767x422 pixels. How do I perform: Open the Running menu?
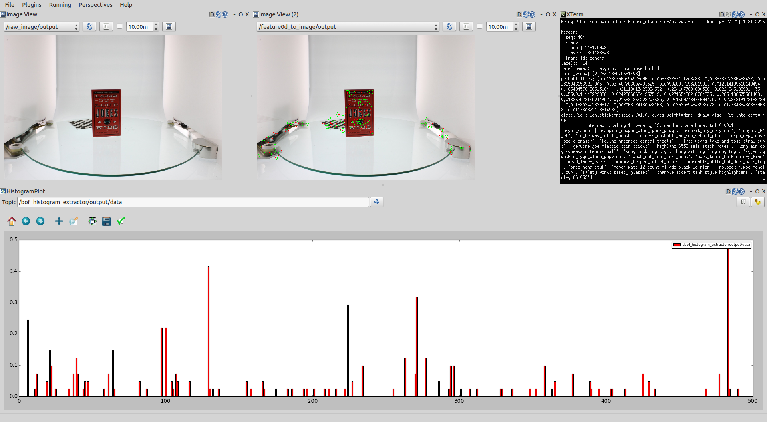click(x=60, y=5)
